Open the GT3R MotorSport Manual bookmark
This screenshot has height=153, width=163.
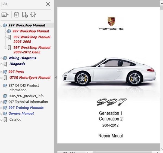30,77
